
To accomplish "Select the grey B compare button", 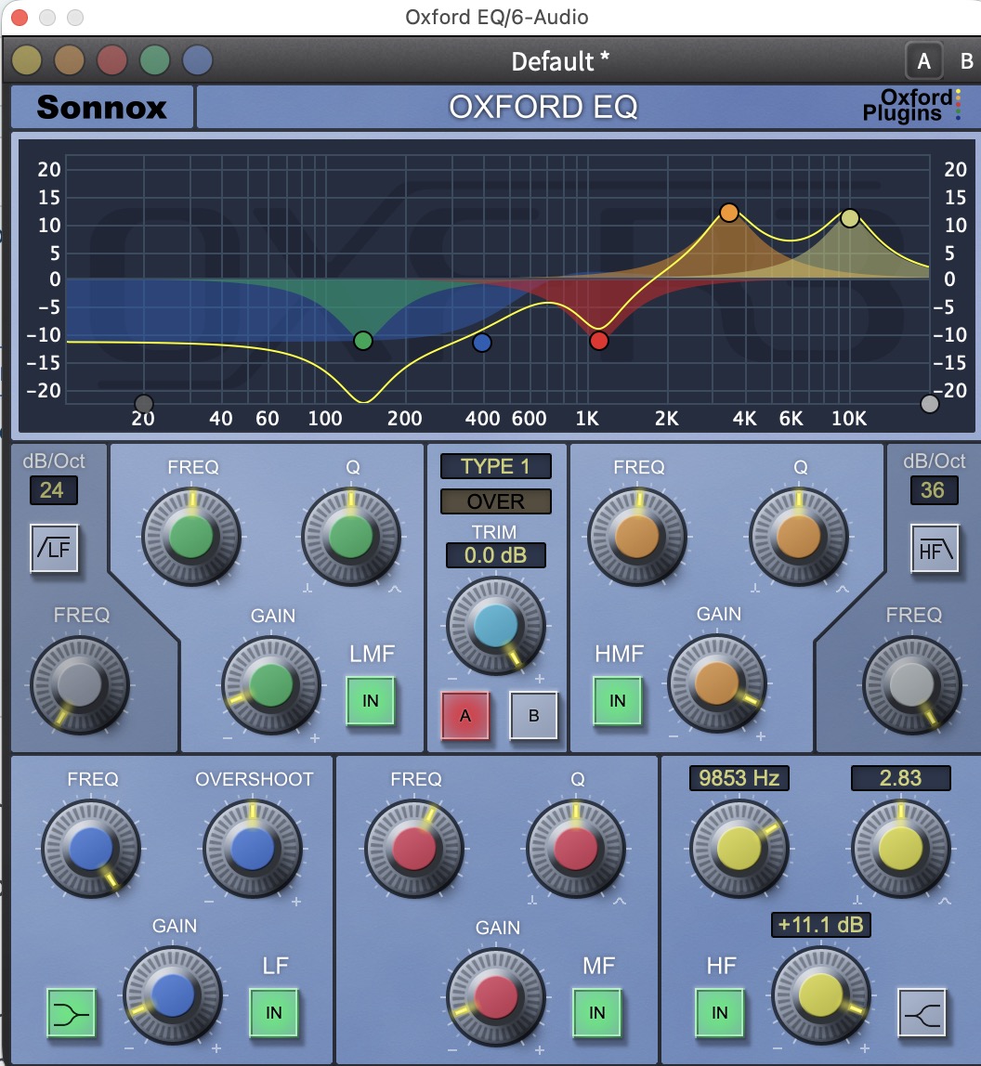I will pos(533,715).
